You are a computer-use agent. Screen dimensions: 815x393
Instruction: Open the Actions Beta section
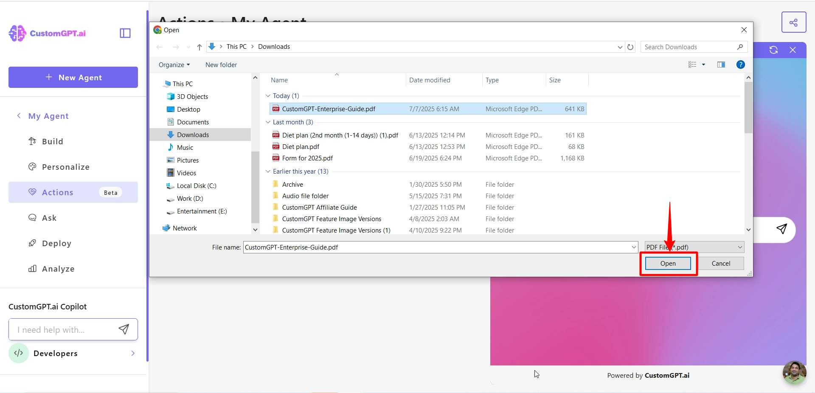tap(73, 192)
